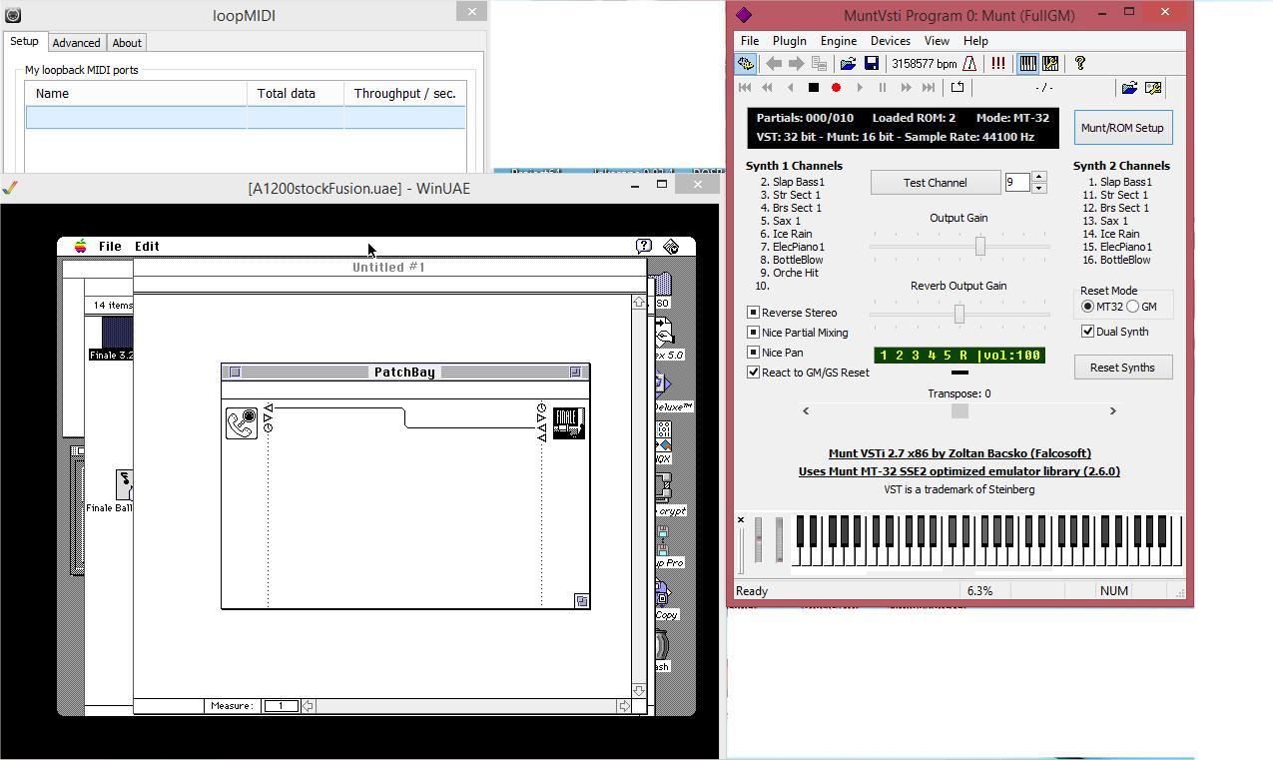Click the wrench settings icon at transport right

(1153, 88)
